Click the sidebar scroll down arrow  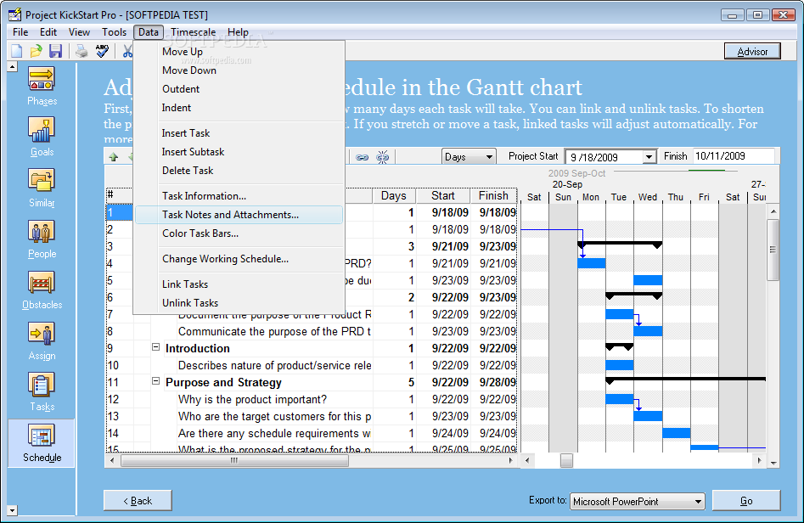12,510
